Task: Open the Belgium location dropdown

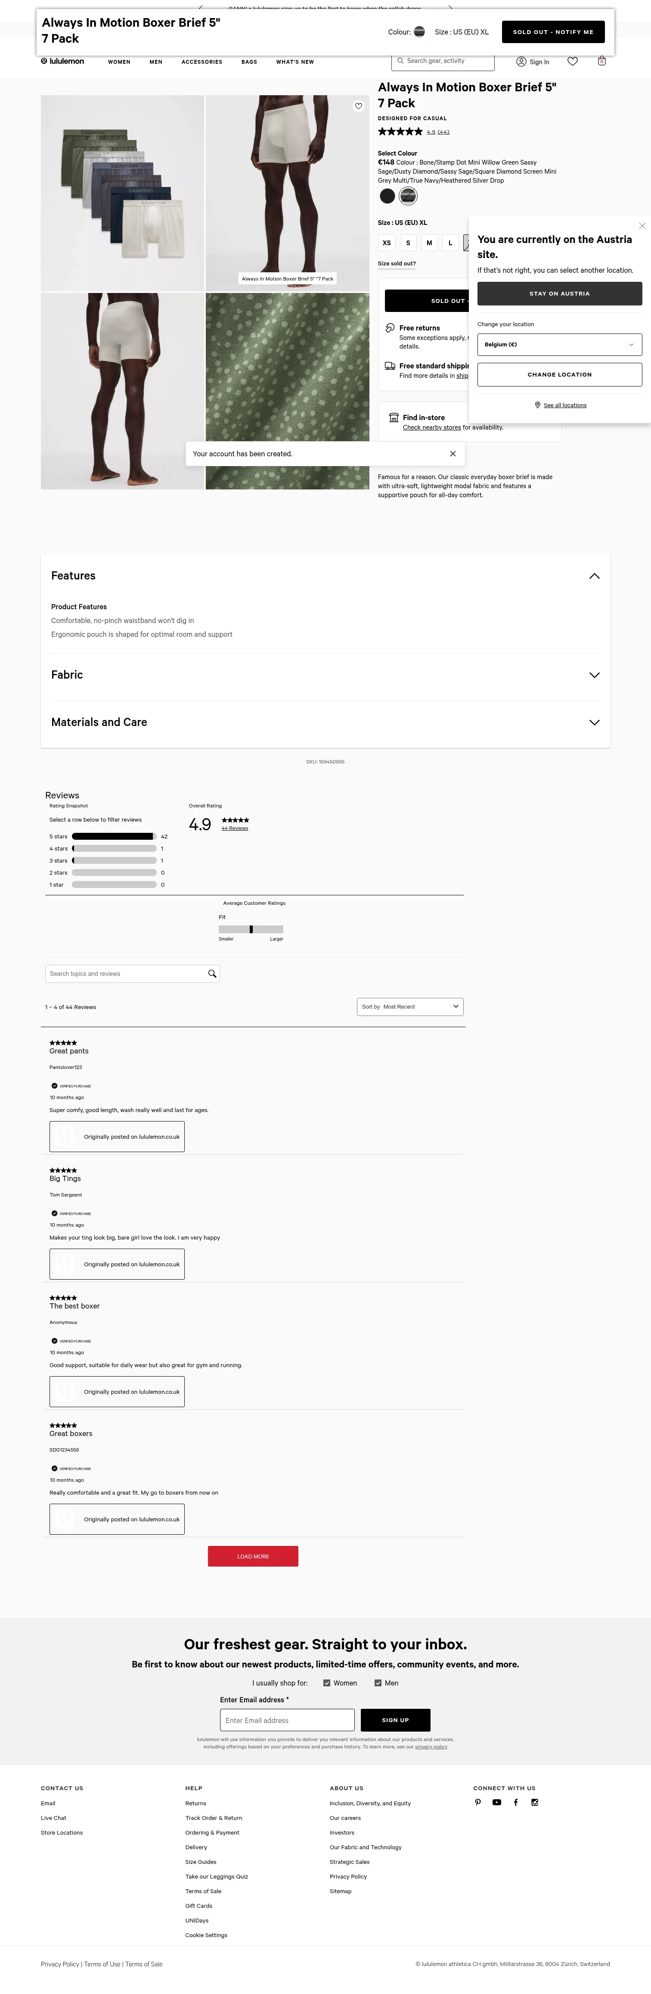Action: coord(560,344)
